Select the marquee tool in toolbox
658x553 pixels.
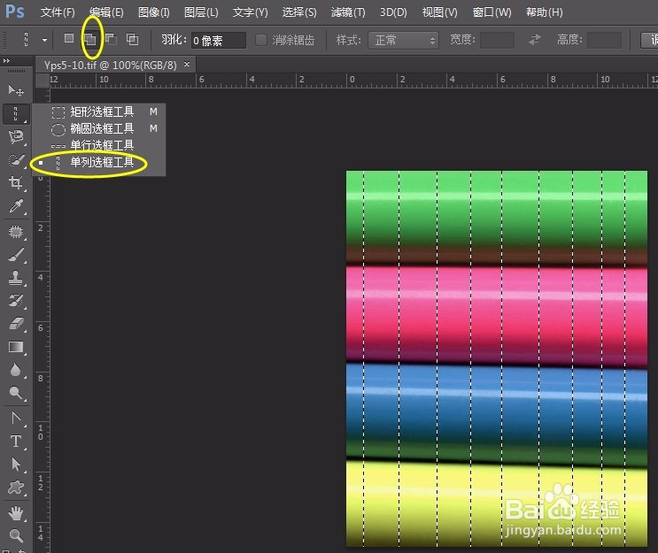[x=16, y=113]
